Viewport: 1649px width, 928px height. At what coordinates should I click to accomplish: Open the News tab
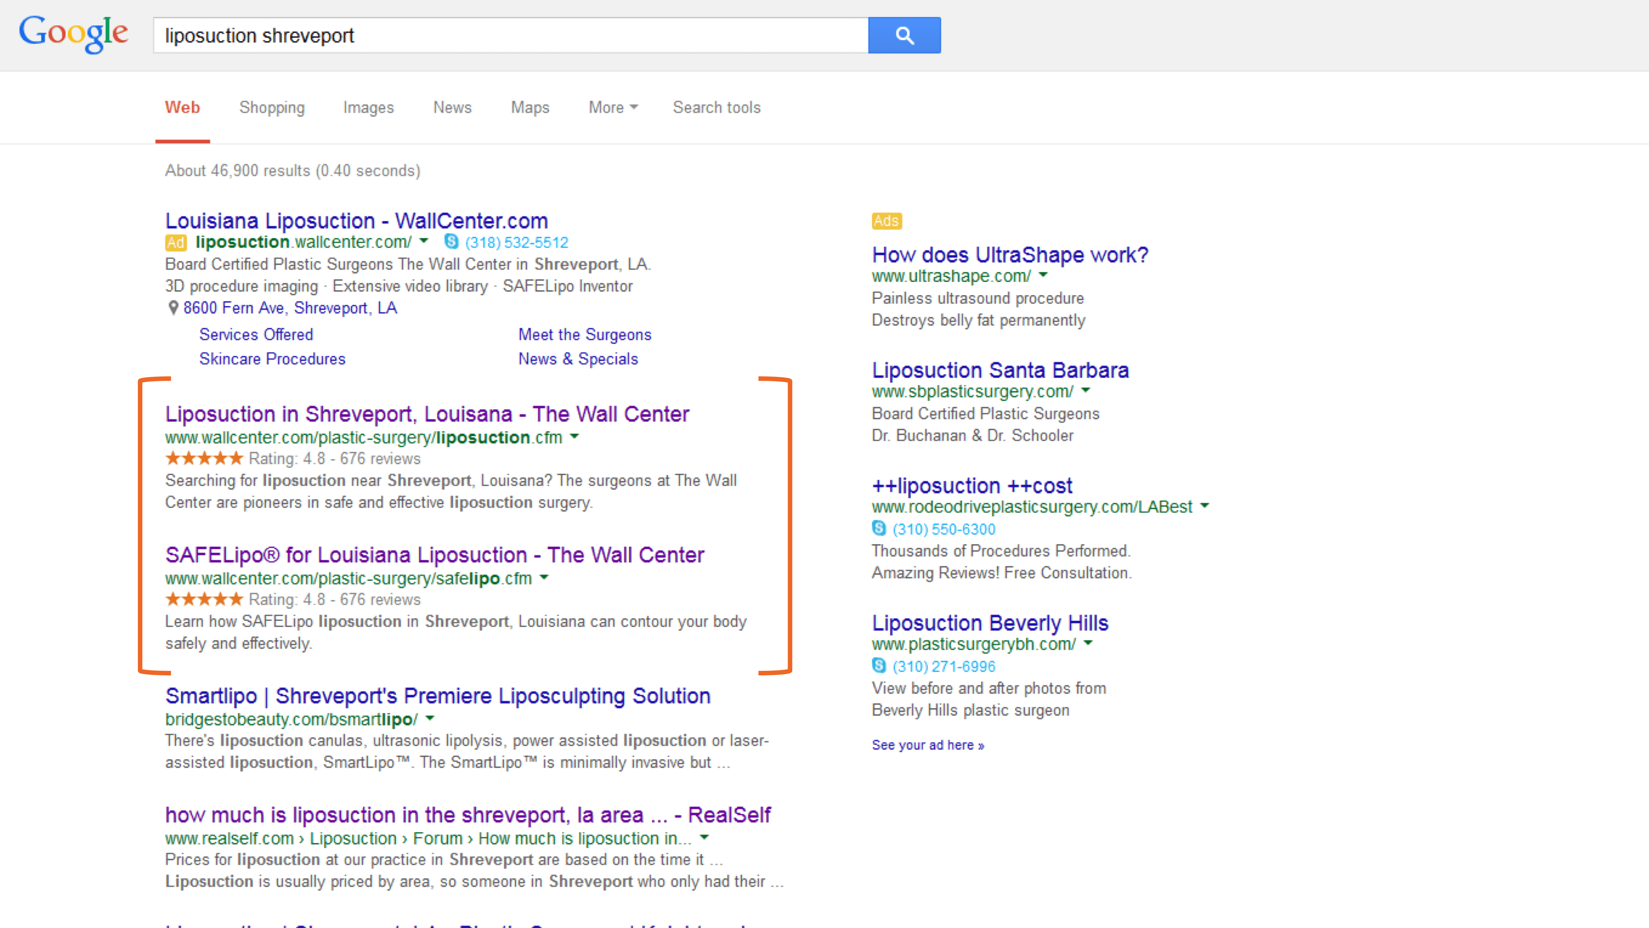pos(452,108)
